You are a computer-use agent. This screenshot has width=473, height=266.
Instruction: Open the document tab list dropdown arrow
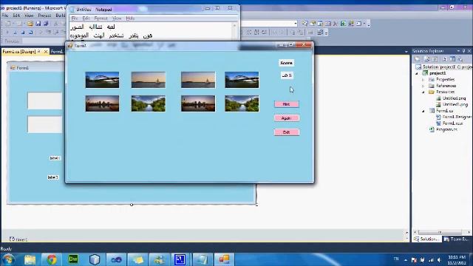[x=406, y=52]
